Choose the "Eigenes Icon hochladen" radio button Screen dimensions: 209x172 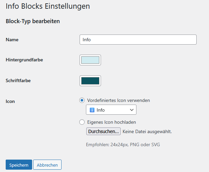[82, 122]
